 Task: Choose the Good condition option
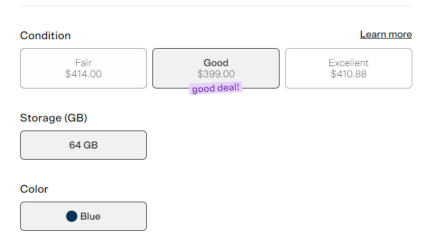coord(216,68)
